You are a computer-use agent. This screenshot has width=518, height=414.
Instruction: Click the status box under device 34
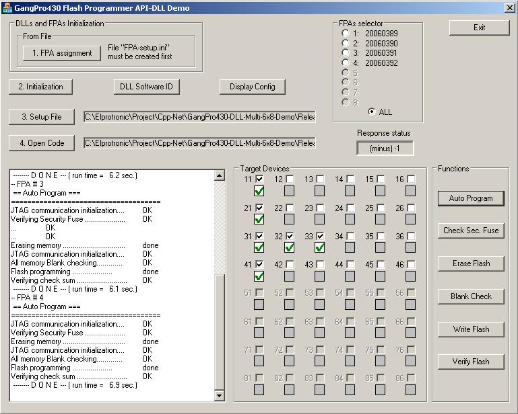pyautogui.click(x=350, y=247)
